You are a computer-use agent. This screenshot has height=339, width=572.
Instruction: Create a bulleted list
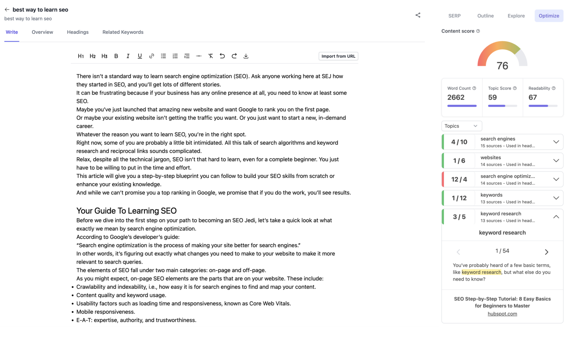[163, 56]
